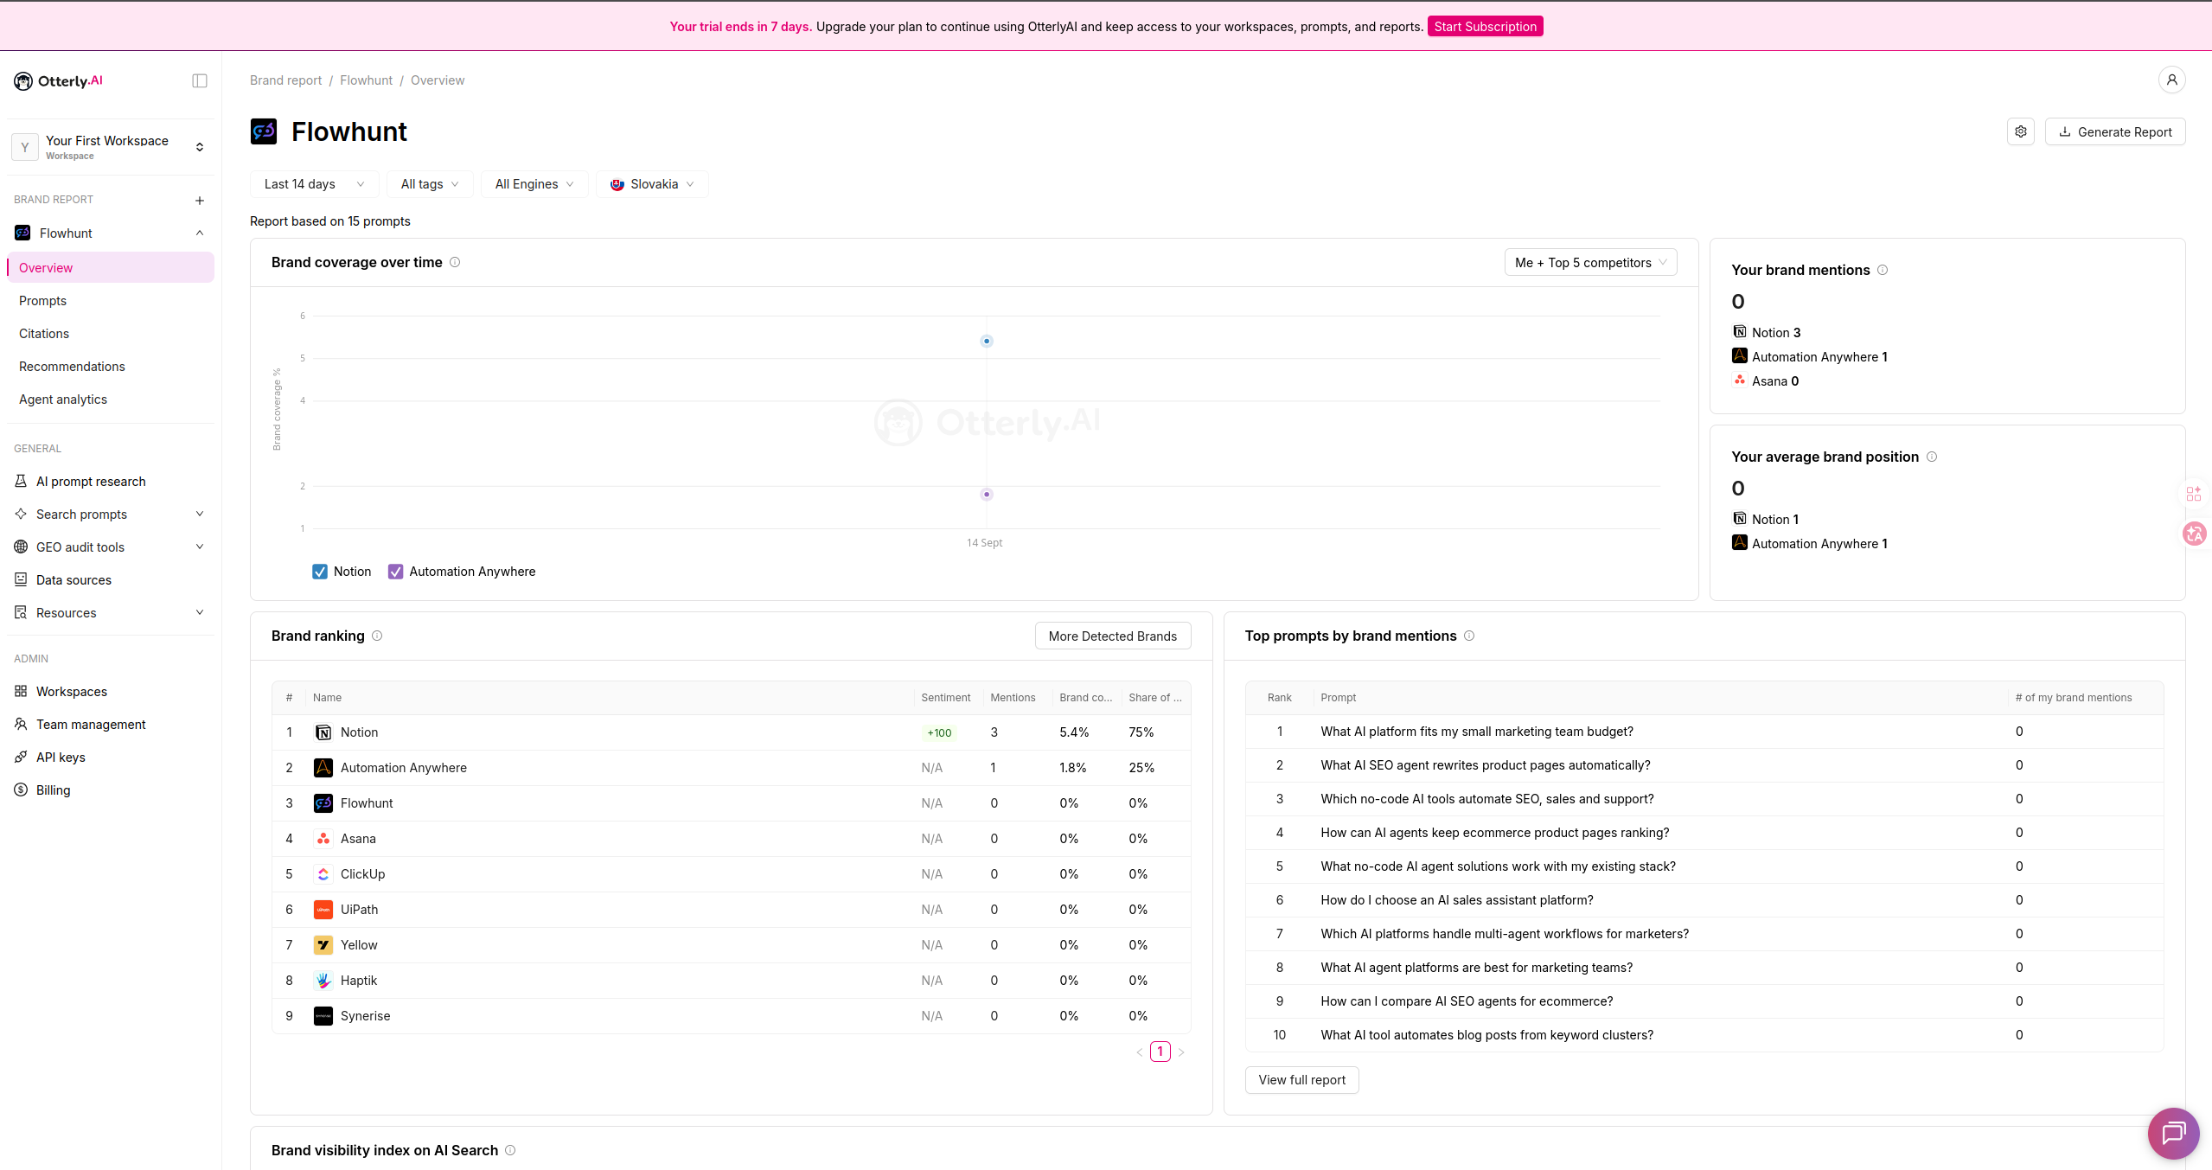Viewport: 2212px width, 1170px height.
Task: Click the Haptik icon in ranking table
Action: tap(323, 981)
